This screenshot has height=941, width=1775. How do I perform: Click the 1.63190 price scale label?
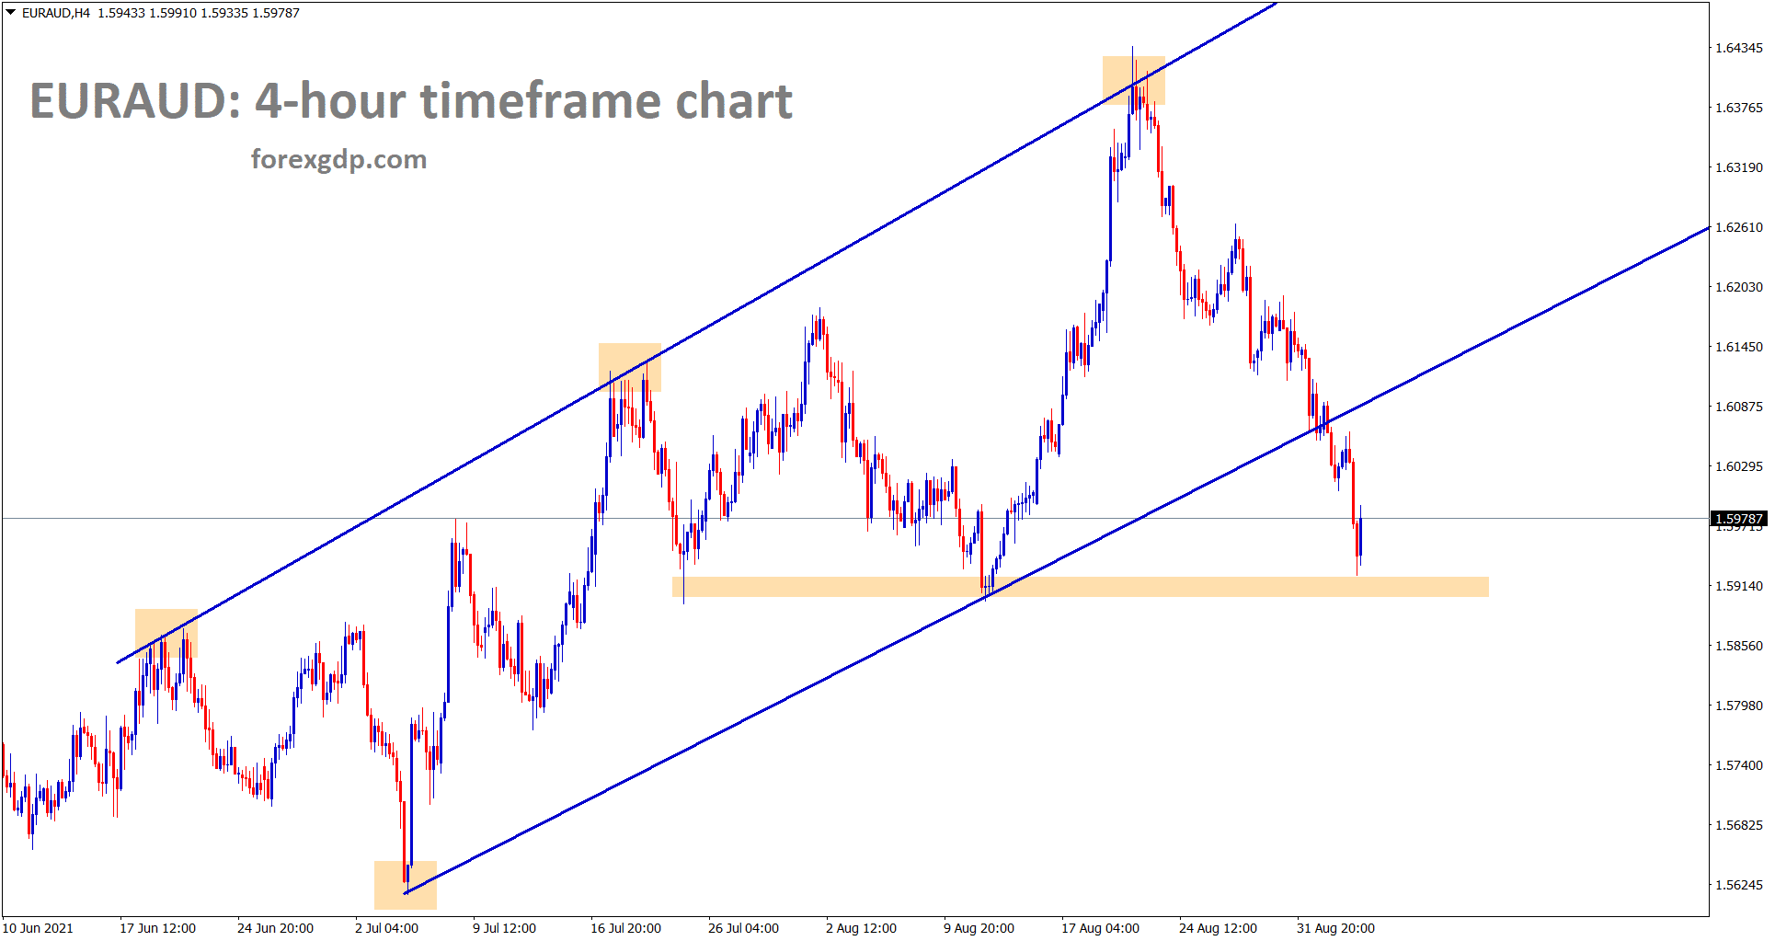[1739, 167]
